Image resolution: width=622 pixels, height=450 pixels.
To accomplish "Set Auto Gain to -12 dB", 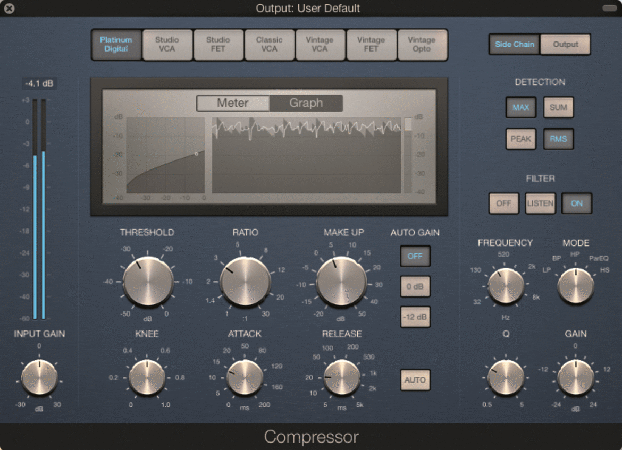I will click(x=415, y=317).
